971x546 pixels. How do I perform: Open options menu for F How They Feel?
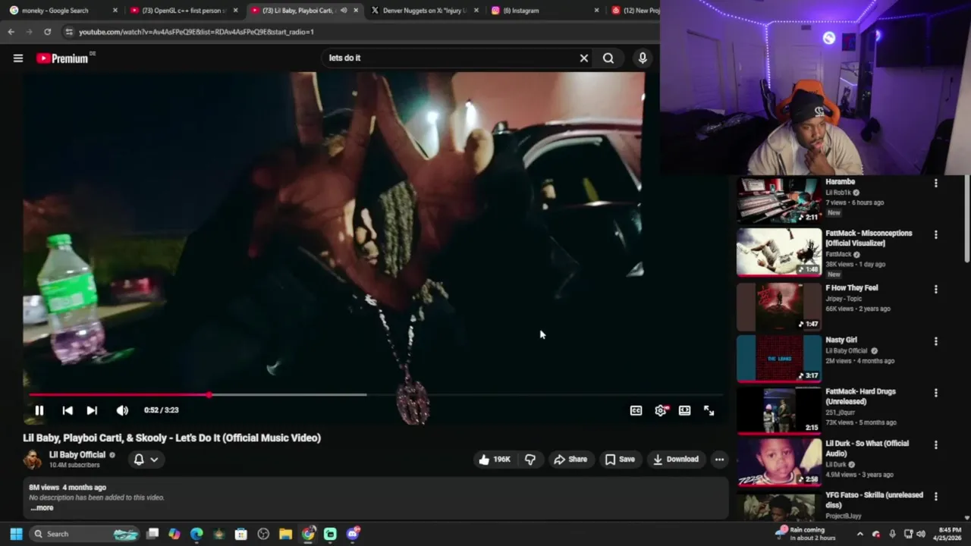(935, 289)
